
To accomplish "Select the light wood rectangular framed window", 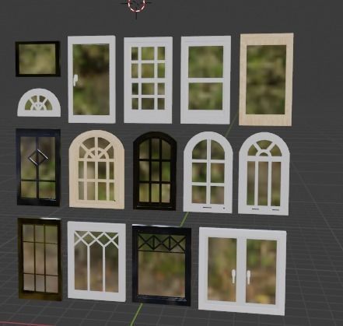I will pyautogui.click(x=266, y=79).
